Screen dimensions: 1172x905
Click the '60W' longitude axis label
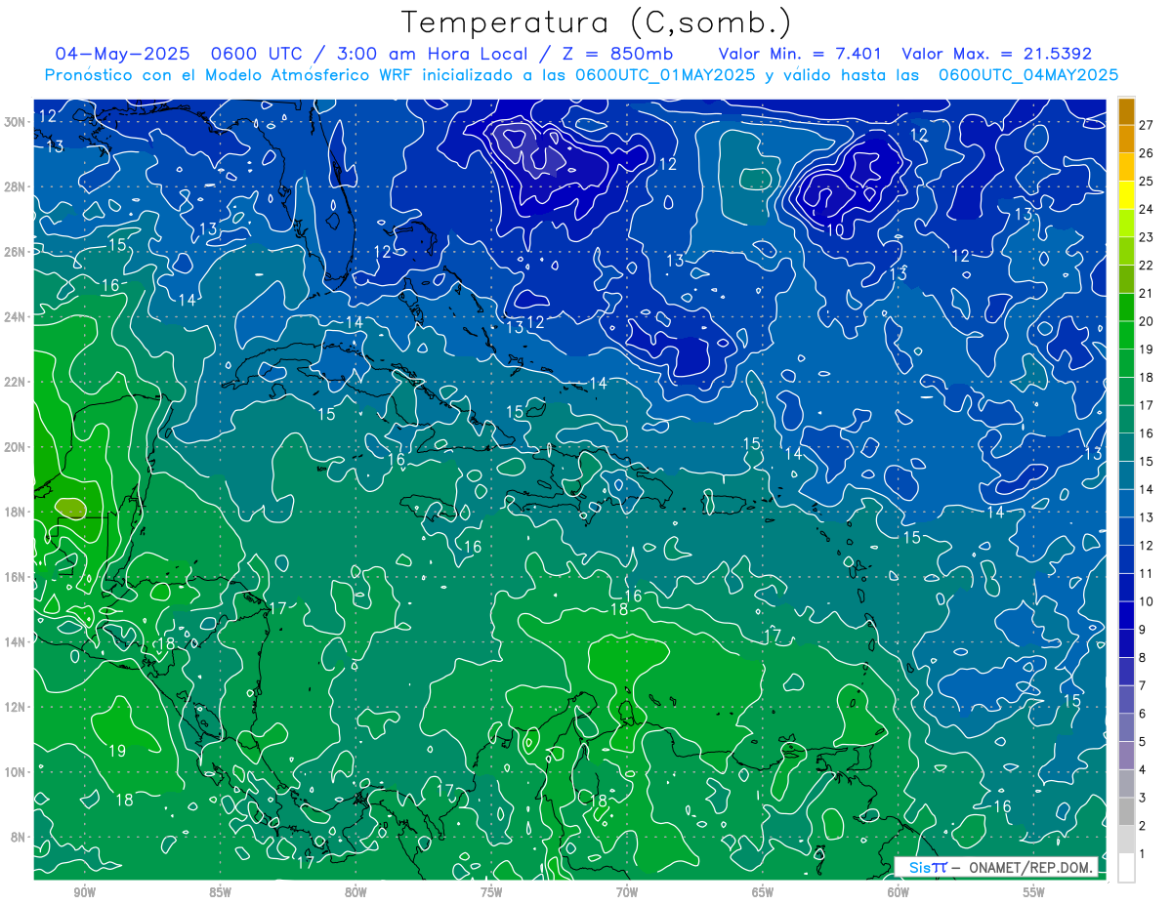[899, 892]
